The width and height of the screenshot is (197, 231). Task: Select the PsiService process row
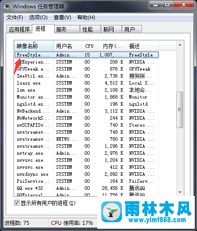(x=86, y=181)
